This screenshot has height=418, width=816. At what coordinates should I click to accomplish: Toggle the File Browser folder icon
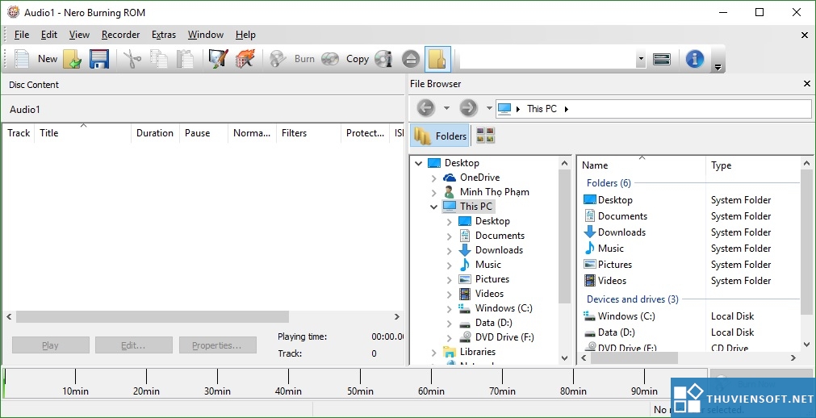(437, 59)
